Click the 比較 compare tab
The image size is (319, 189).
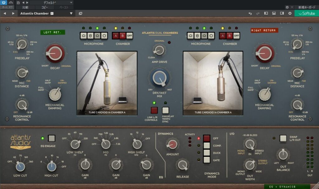coord(26,7)
